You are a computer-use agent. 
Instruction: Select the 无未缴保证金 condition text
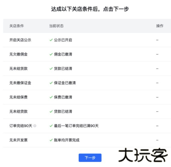click(x=20, y=83)
